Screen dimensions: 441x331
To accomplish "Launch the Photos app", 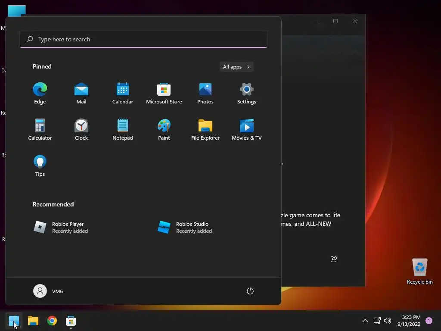I will click(205, 94).
